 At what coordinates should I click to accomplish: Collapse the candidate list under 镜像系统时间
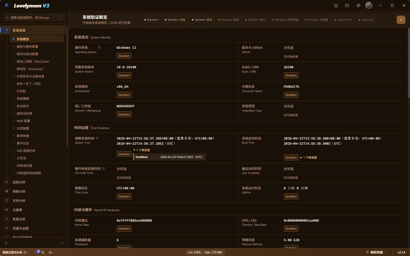[x=142, y=150]
